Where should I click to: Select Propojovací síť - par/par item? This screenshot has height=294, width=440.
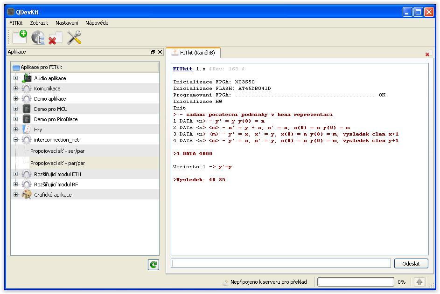57,163
